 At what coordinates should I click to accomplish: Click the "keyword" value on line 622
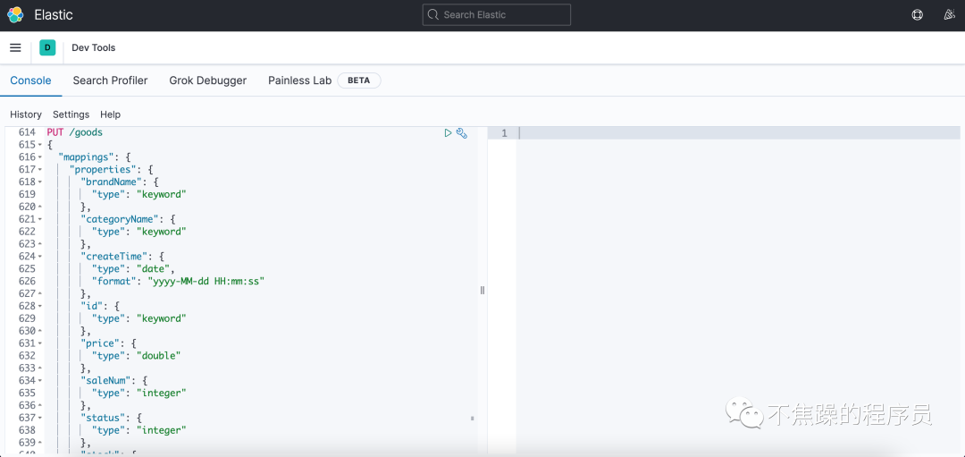pyautogui.click(x=162, y=232)
